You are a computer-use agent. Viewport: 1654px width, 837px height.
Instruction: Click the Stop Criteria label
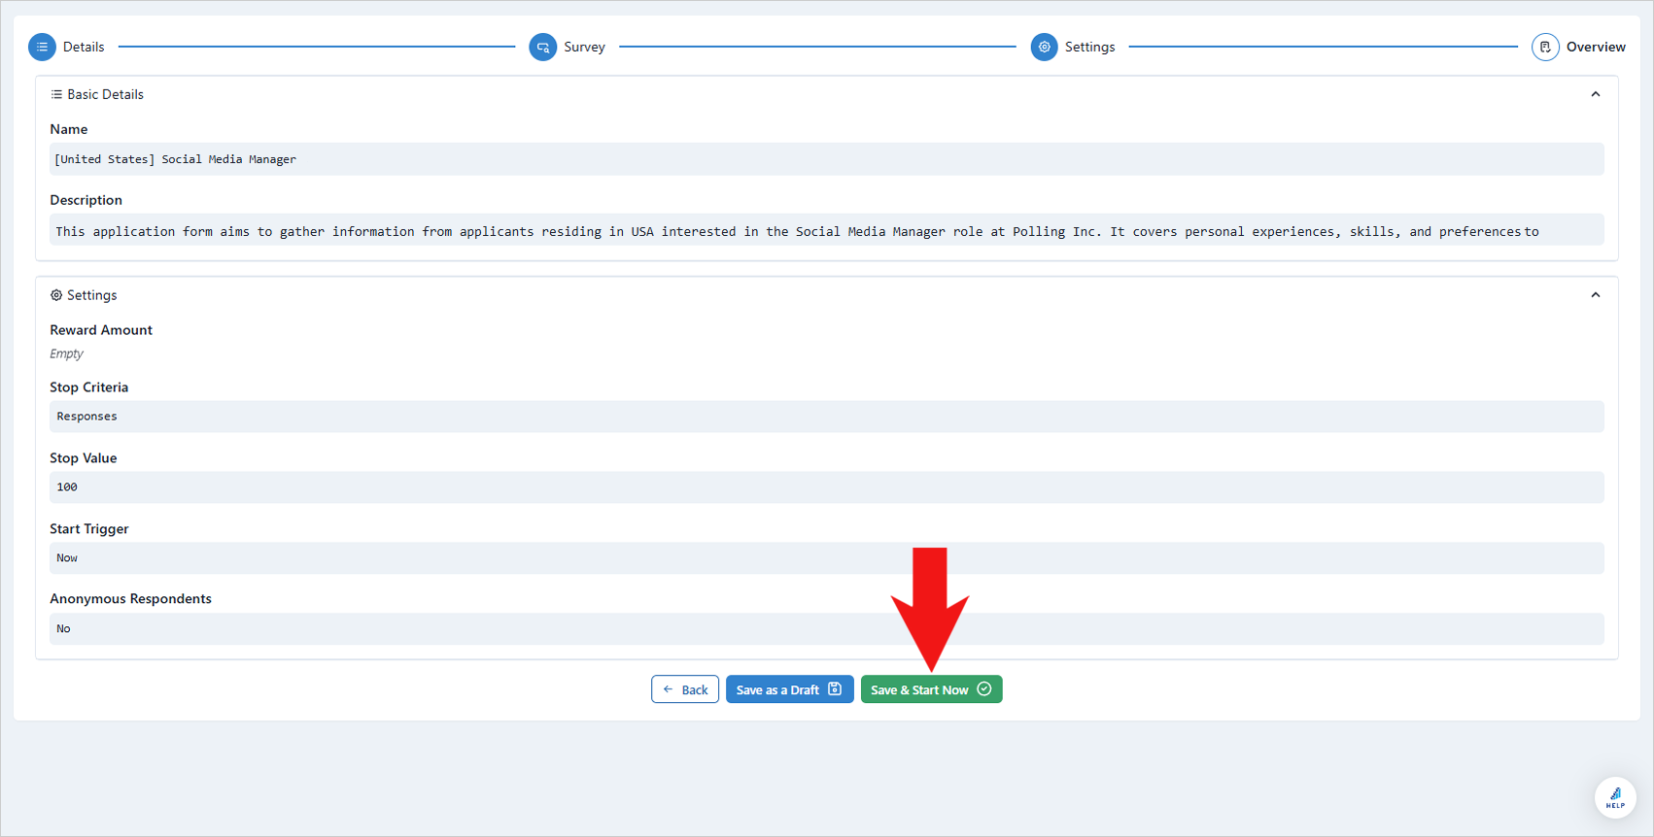click(x=88, y=387)
